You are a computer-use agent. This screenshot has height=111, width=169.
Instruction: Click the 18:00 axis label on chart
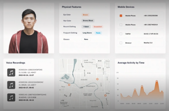(156, 104)
